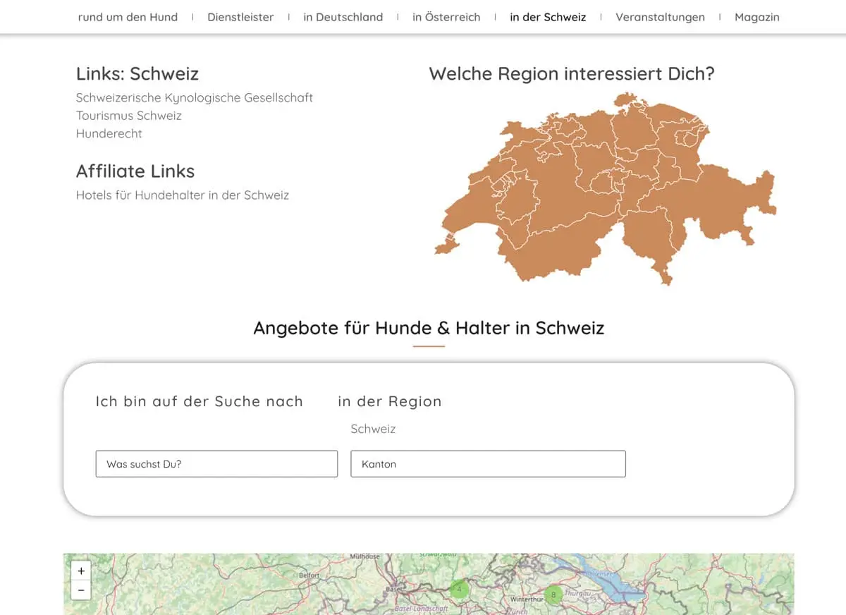Open the 'in Österreich' menu

(446, 17)
